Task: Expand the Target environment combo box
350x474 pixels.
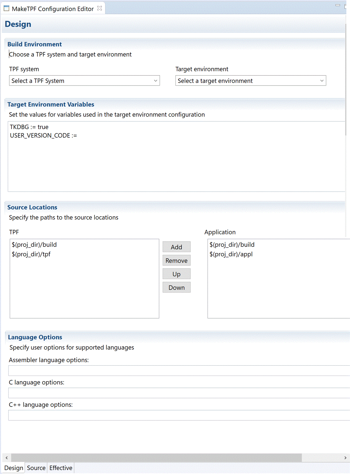Action: pyautogui.click(x=251, y=81)
